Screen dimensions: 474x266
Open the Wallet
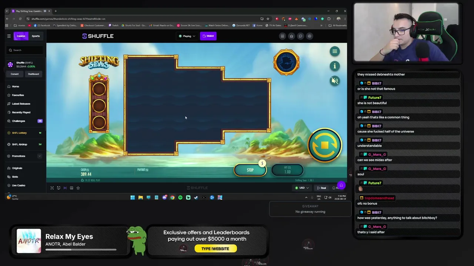[x=208, y=36]
